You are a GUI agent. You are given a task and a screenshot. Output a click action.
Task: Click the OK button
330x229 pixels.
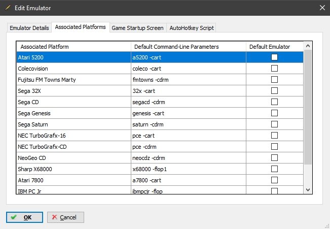[x=24, y=217]
